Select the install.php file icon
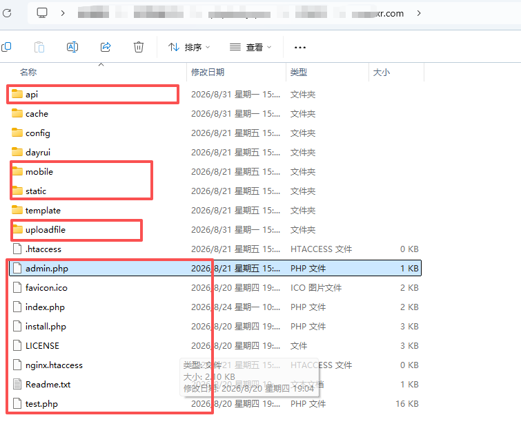Image resolution: width=521 pixels, height=442 pixels. [17, 326]
